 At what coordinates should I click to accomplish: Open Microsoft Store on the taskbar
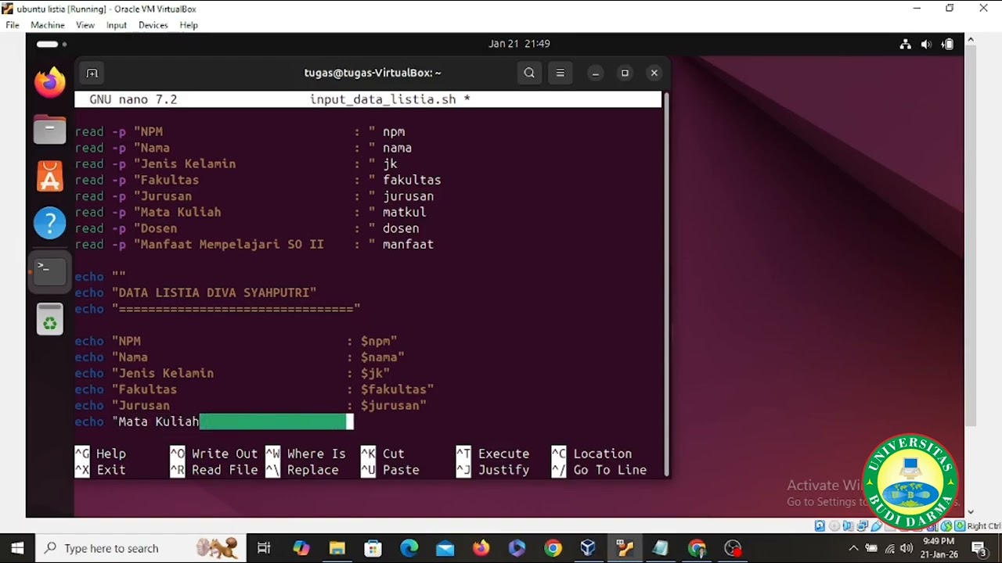(x=373, y=548)
